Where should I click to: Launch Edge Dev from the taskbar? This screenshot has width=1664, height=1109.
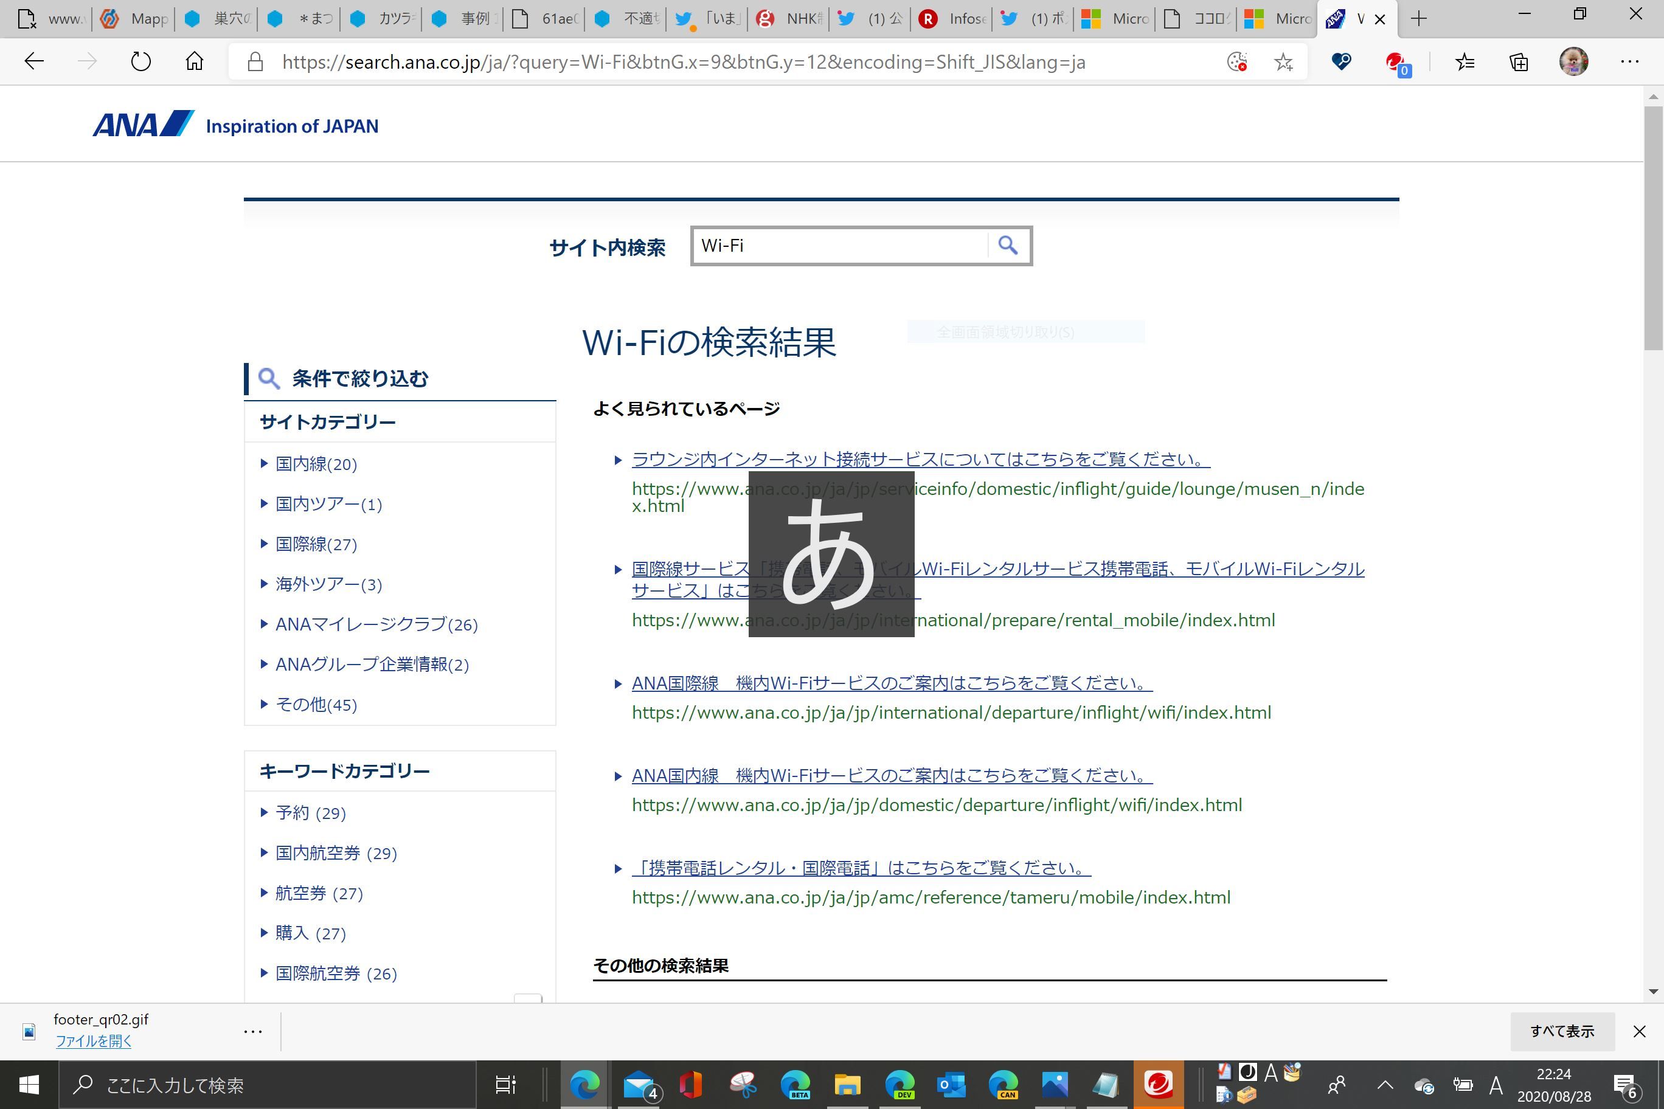point(900,1084)
